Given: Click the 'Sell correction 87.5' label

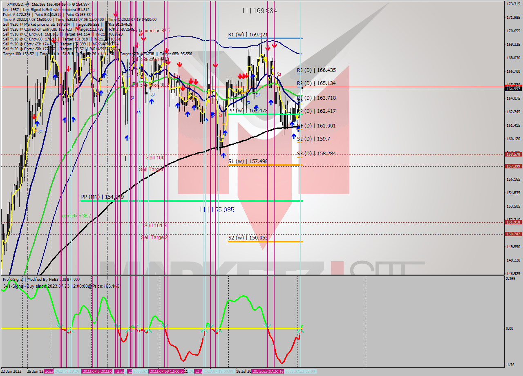Looking at the screenshot, I should pos(152,31).
